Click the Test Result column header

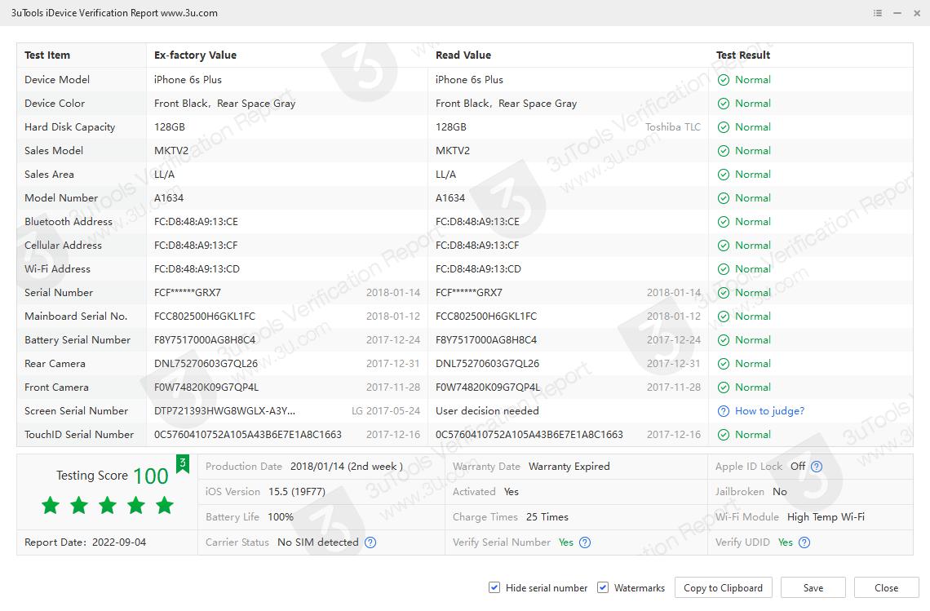point(742,55)
